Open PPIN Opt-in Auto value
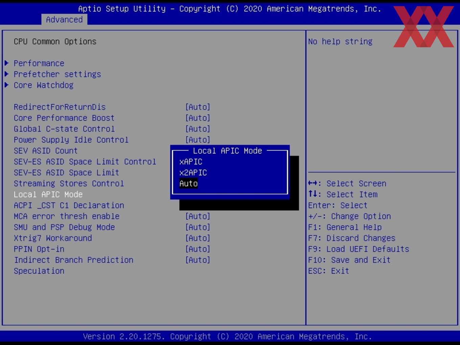 pyautogui.click(x=198, y=249)
